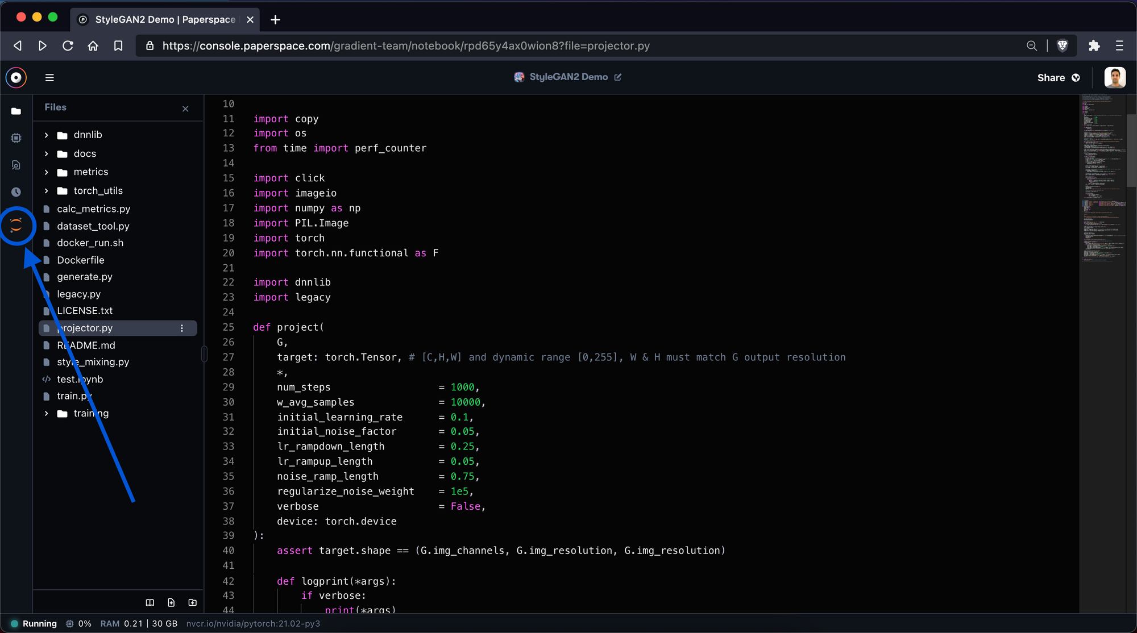Click the new folder icon in Files footer
Image resolution: width=1137 pixels, height=633 pixels.
(x=193, y=602)
